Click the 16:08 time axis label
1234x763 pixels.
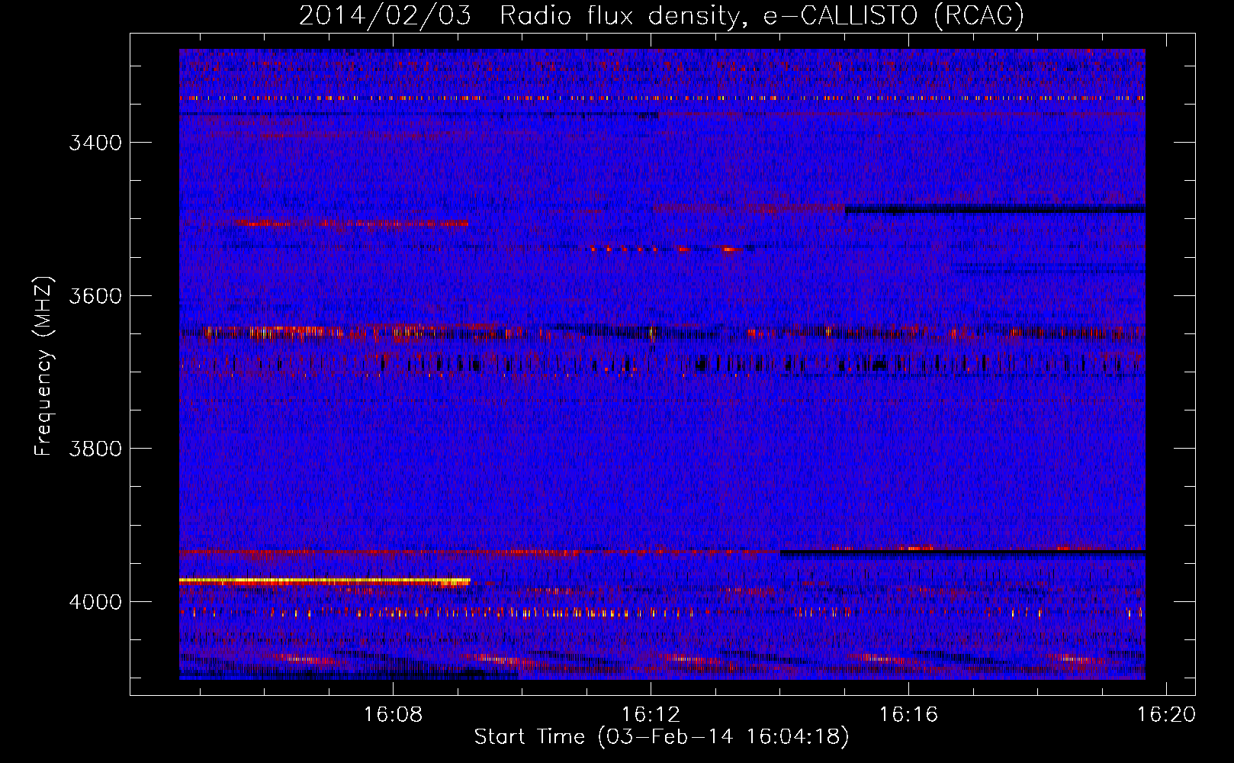pyautogui.click(x=393, y=715)
